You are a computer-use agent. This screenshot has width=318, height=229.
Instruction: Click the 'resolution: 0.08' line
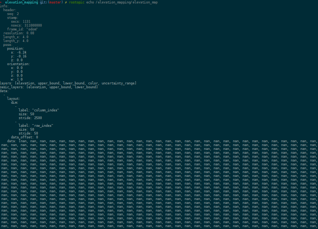(x=19, y=33)
